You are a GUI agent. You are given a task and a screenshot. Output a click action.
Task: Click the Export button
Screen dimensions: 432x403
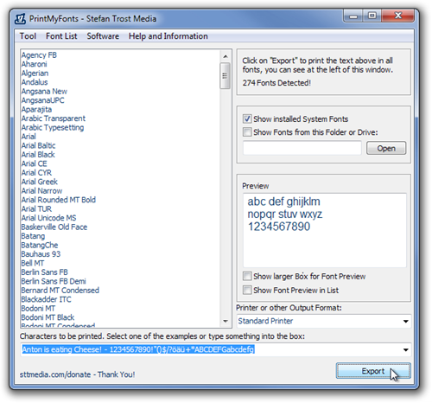click(x=373, y=371)
